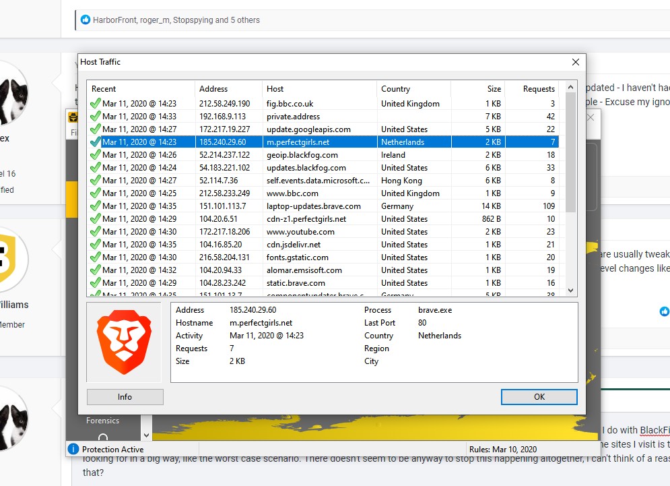Viewport: 670px width, 486px height.
Task: Click the host list vertical scrollbar thumb
Action: 570,152
